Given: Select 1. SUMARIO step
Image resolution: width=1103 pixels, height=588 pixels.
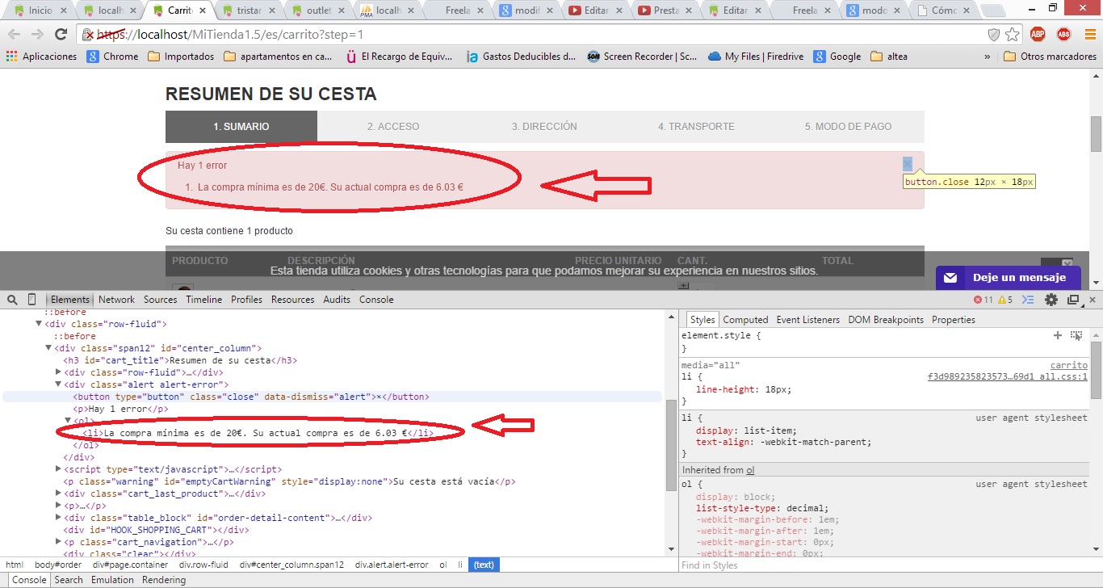Looking at the screenshot, I should click(x=241, y=127).
